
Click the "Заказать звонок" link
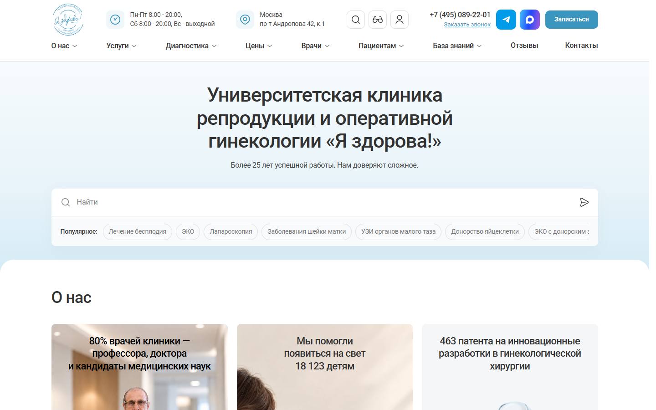coord(467,25)
